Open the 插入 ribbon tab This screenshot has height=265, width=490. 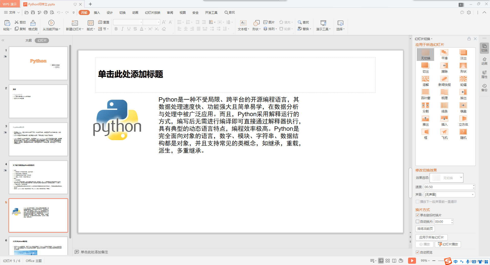coord(97,12)
